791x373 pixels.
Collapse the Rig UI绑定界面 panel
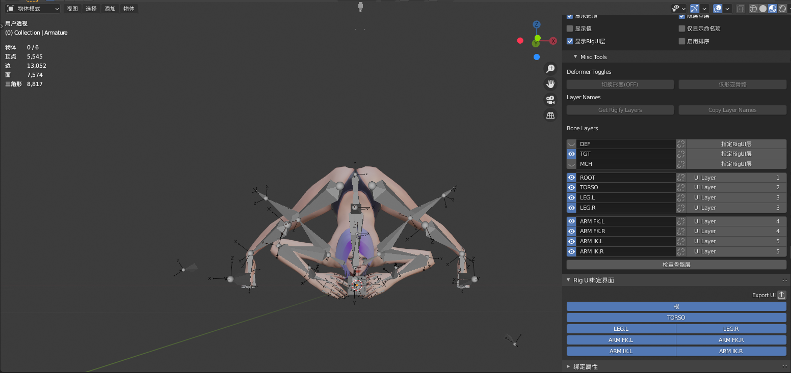[568, 280]
